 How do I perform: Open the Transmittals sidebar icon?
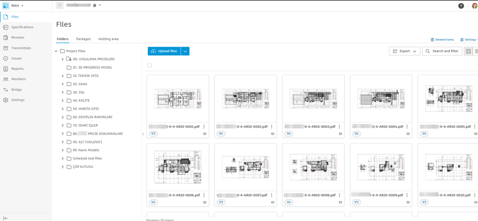(x=5, y=48)
